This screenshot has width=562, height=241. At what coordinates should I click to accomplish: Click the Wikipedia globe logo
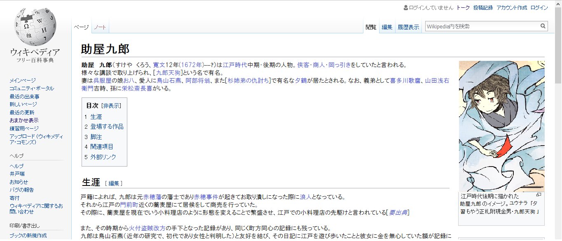point(35,27)
